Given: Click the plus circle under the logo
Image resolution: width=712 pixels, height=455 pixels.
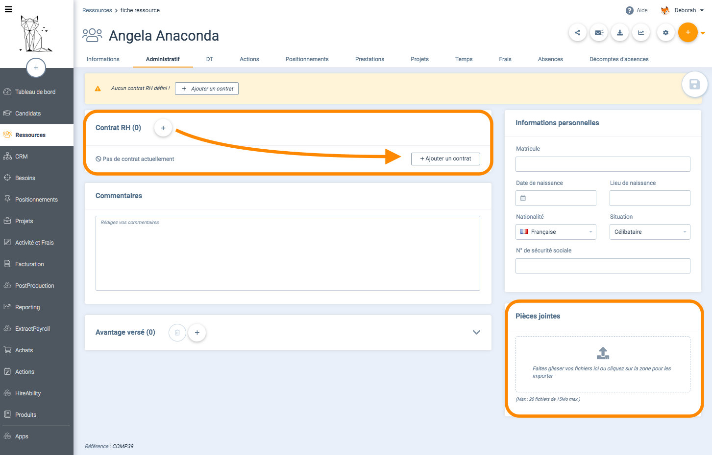Looking at the screenshot, I should (x=36, y=68).
